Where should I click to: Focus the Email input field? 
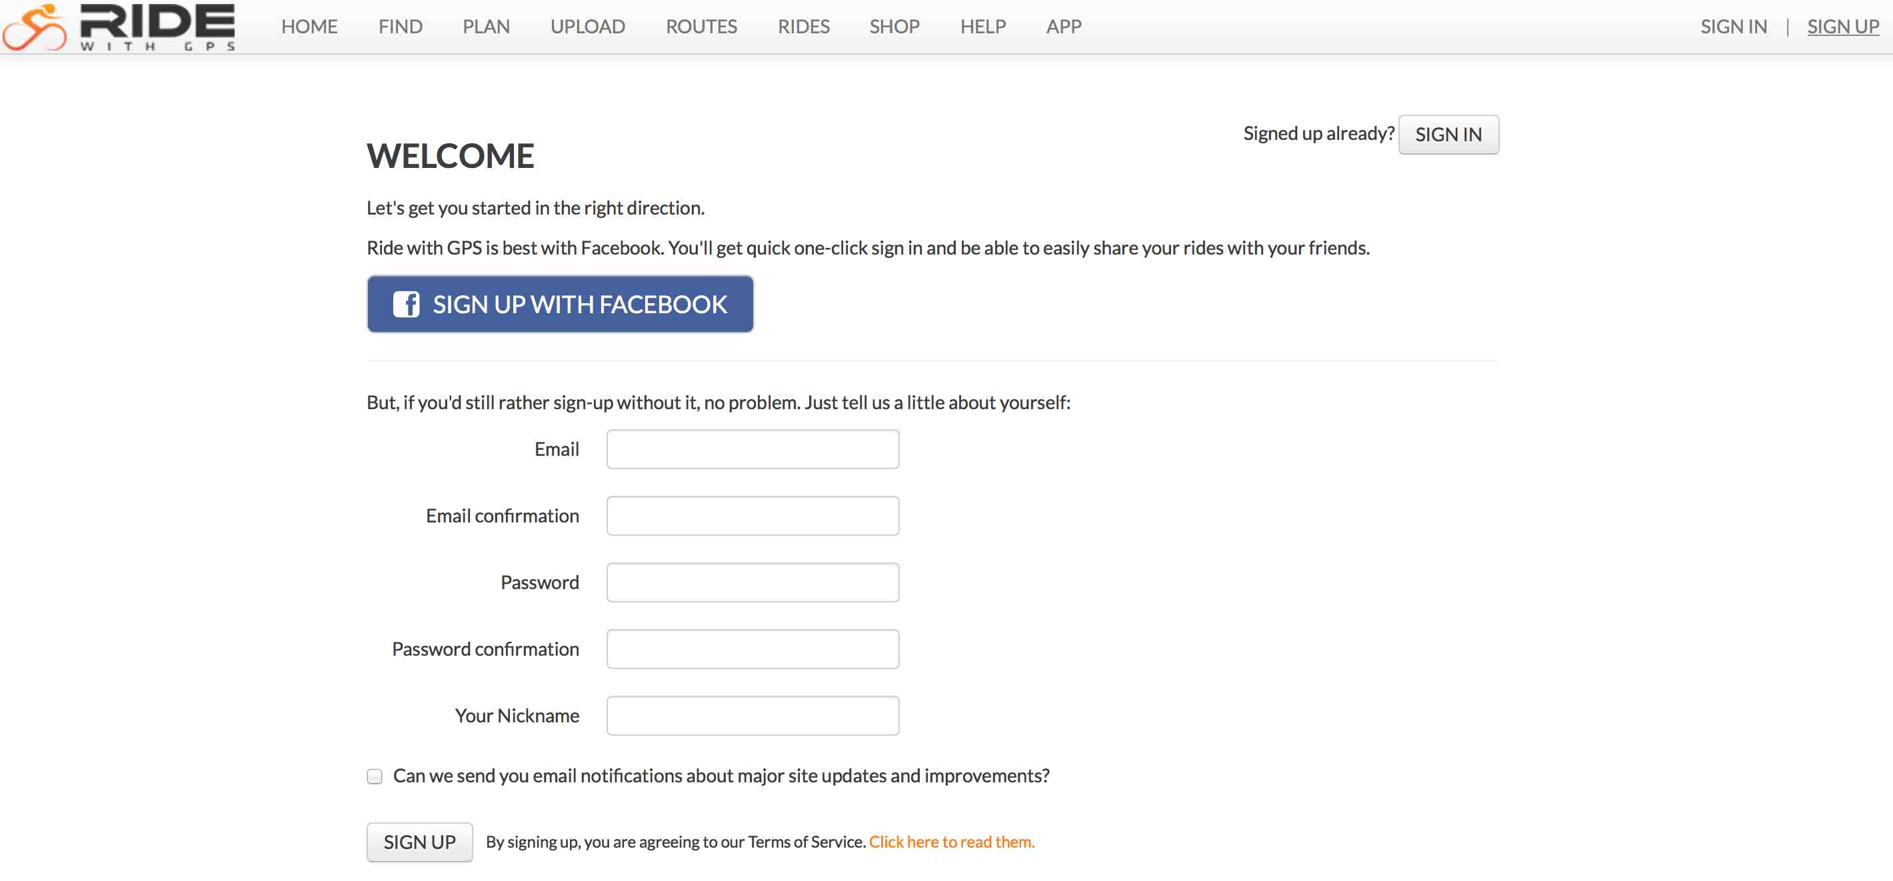753,450
